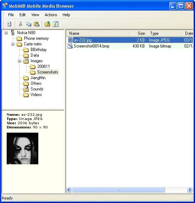The image size is (195, 203).
Task: Open the Help menu
Action: pyautogui.click(x=66, y=15)
